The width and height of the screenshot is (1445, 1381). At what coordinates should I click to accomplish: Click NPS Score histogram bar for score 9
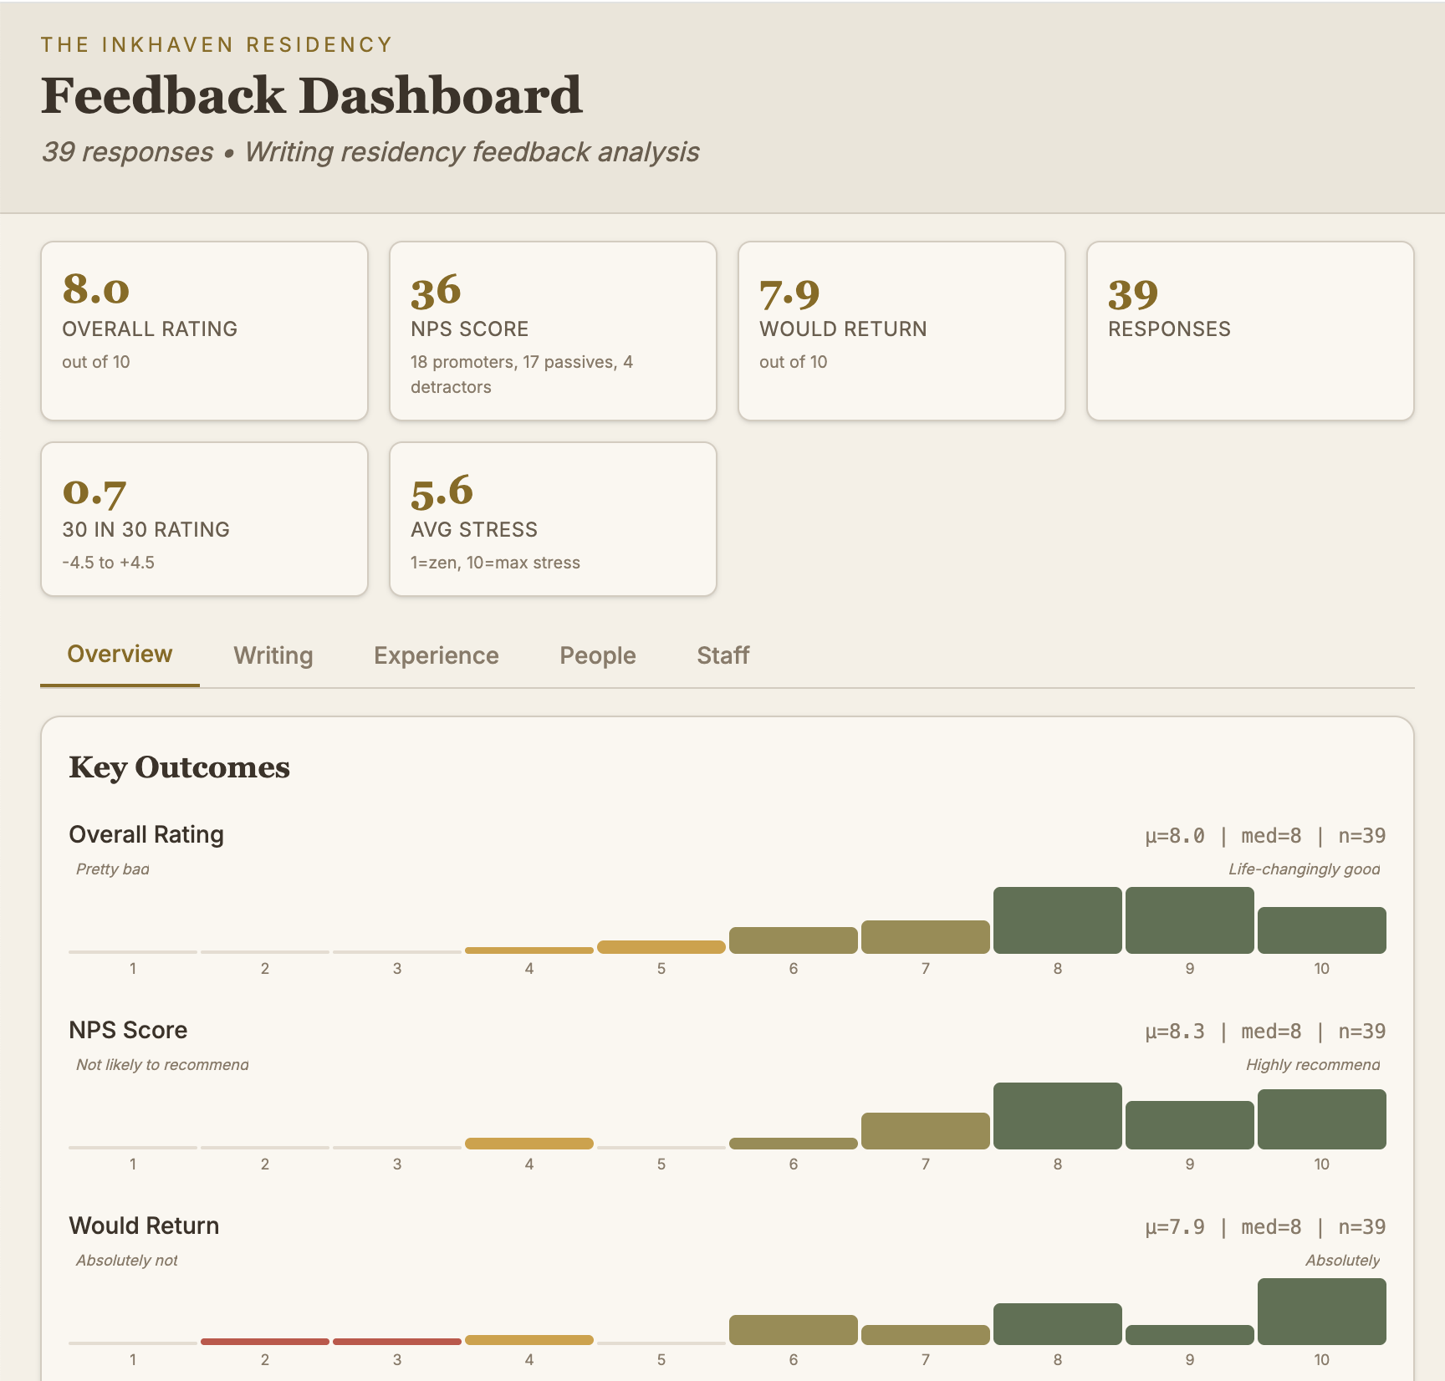[1189, 1125]
